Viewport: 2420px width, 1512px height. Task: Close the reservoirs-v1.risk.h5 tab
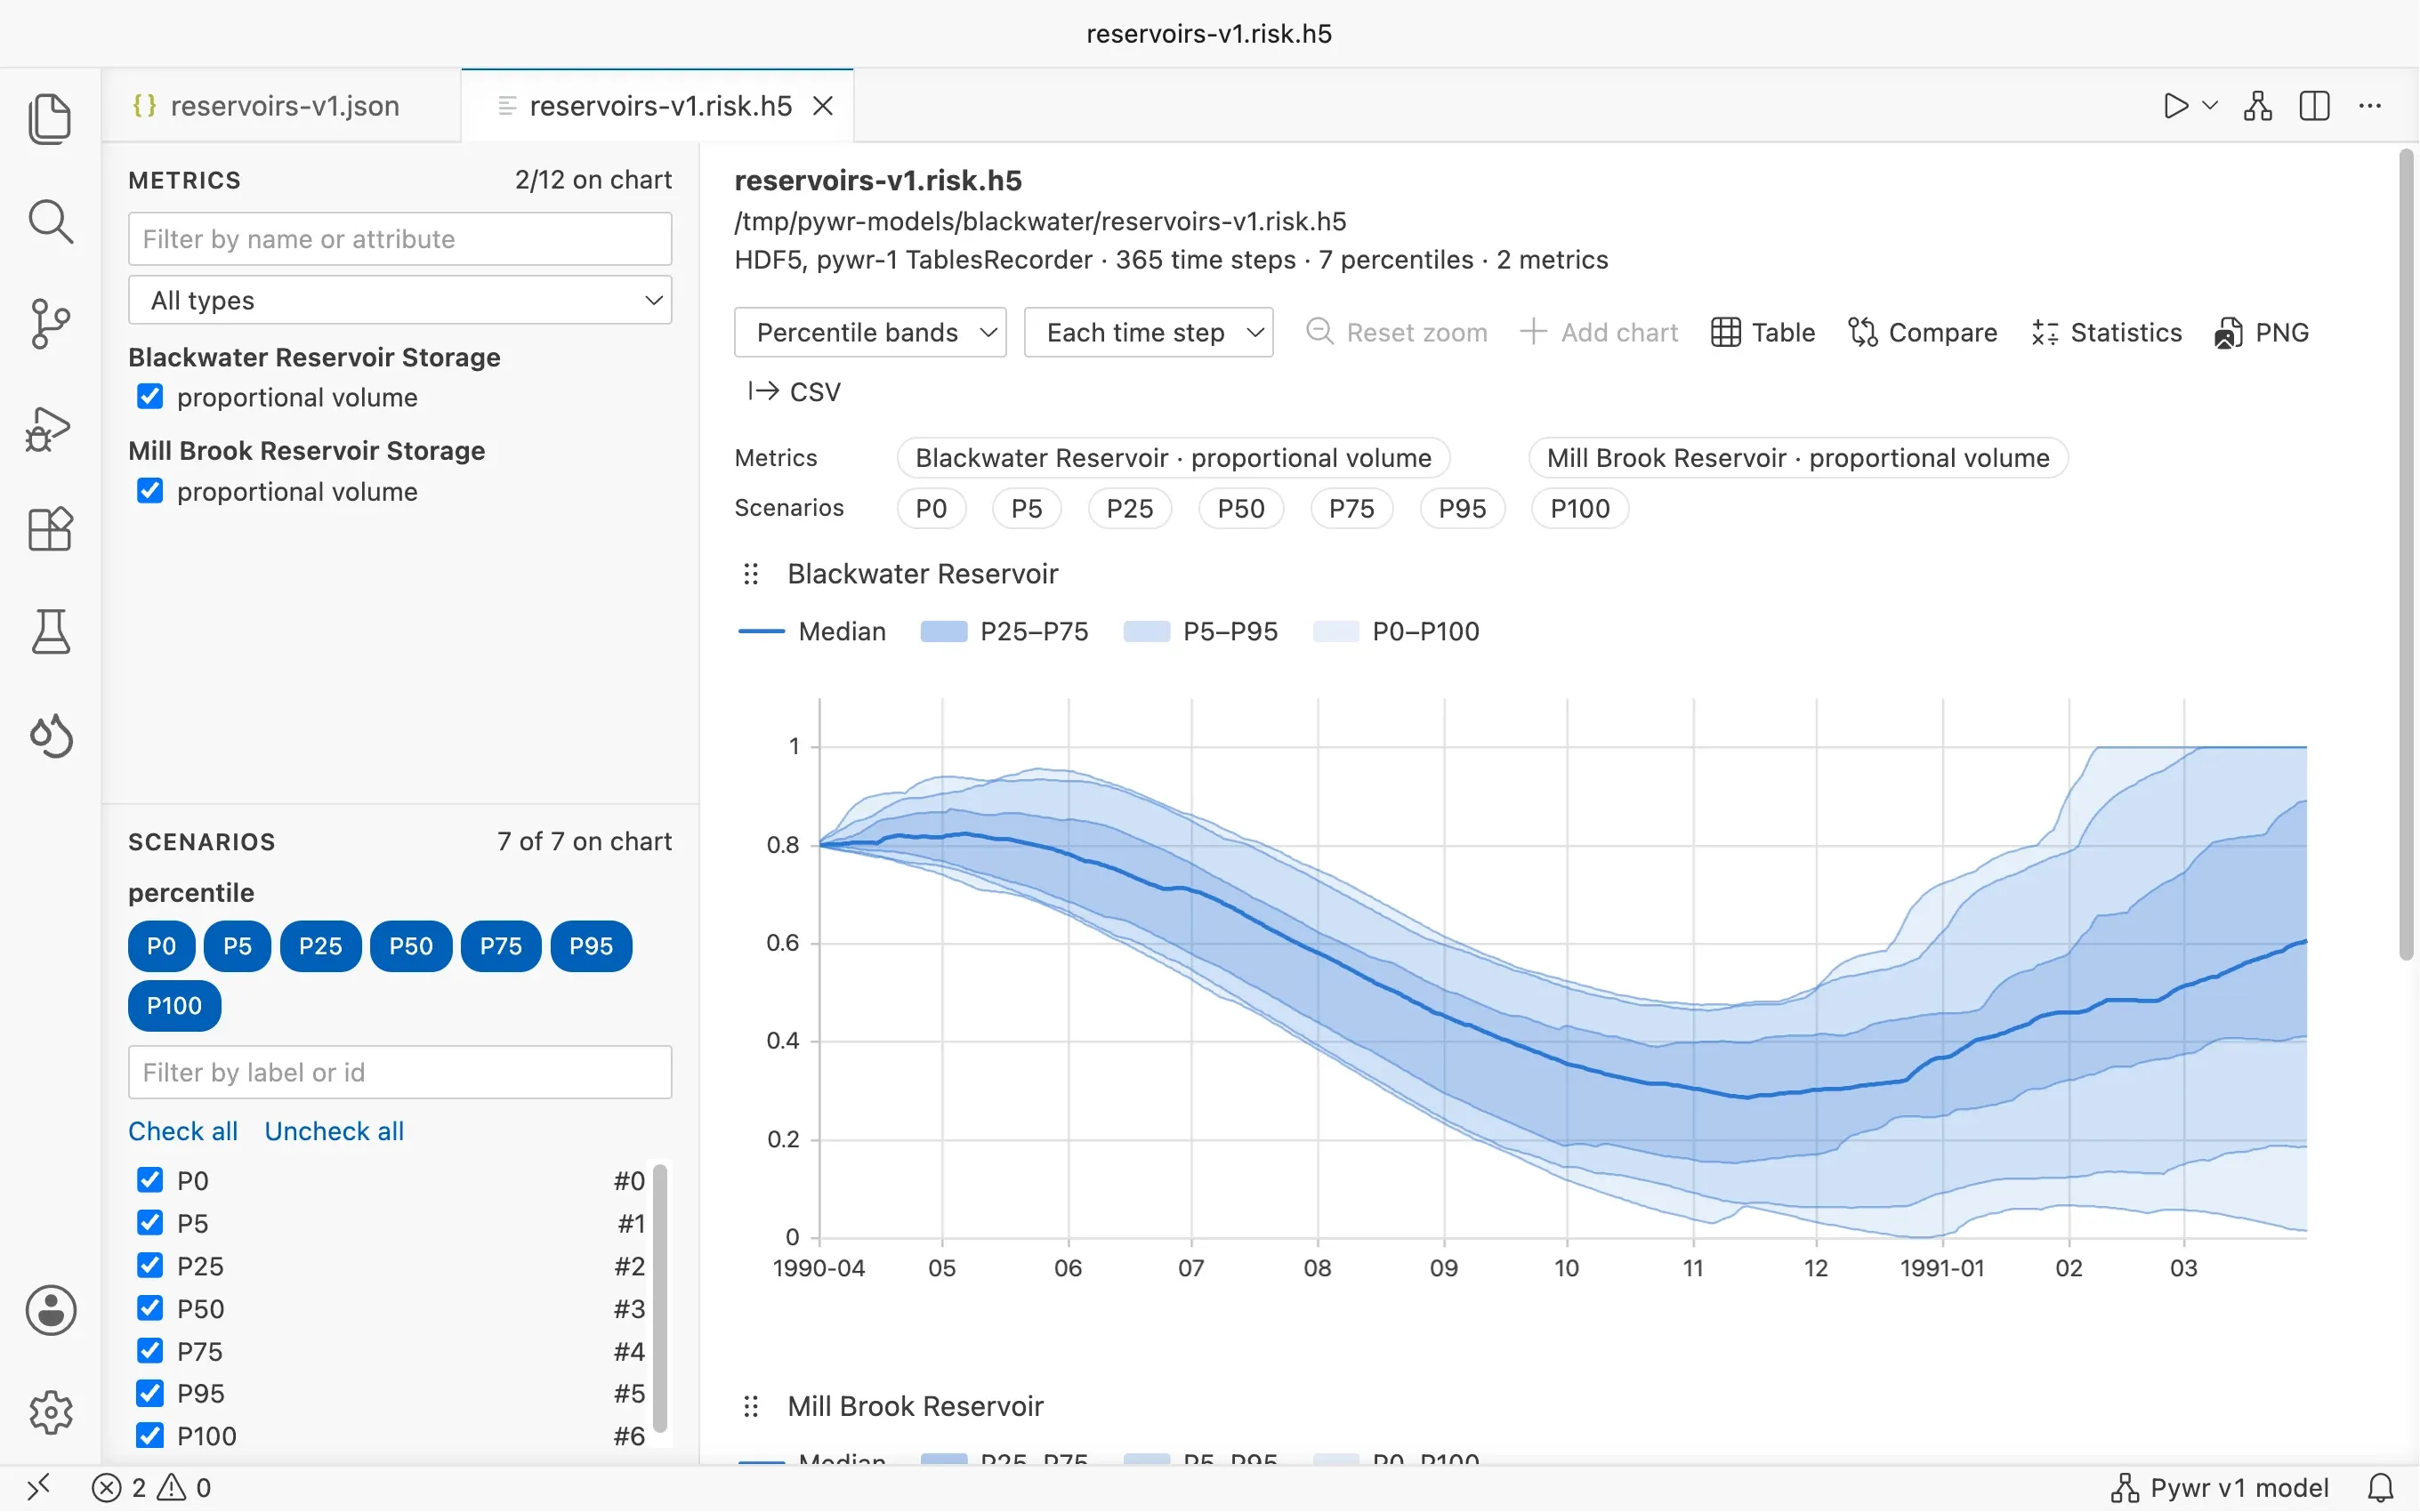click(823, 105)
